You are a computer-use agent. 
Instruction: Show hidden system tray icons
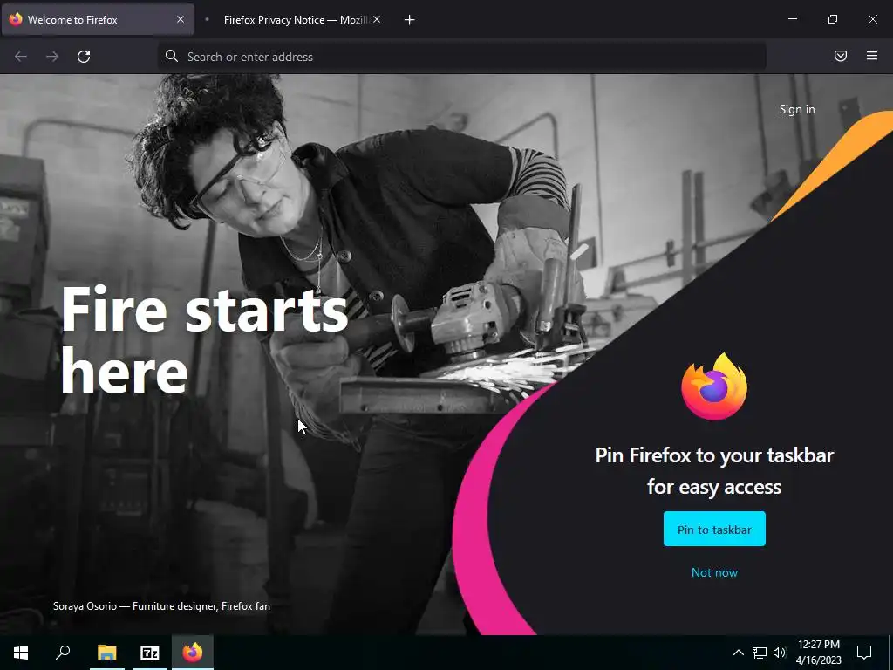pyautogui.click(x=738, y=653)
